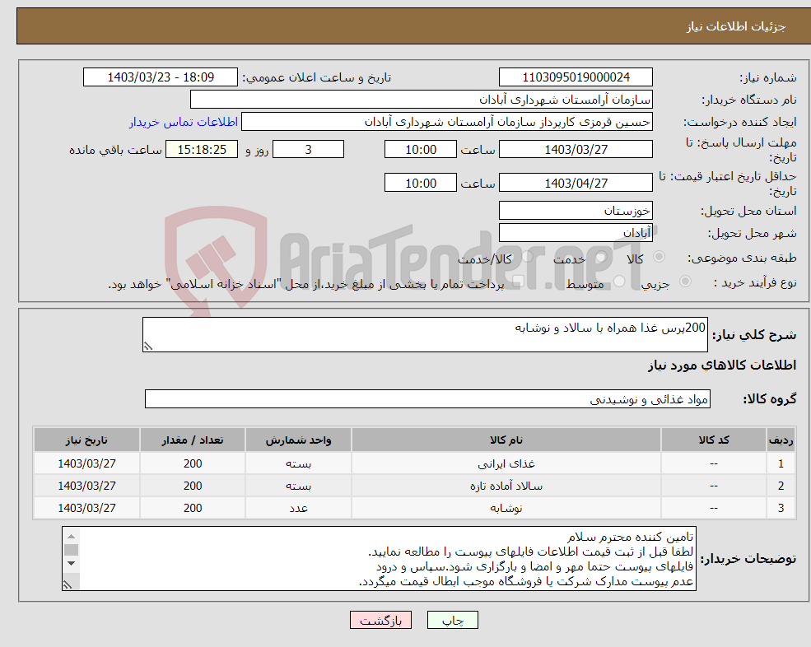This screenshot has width=811, height=647.
Task: Click the announcement date and time field
Action: pos(161,77)
